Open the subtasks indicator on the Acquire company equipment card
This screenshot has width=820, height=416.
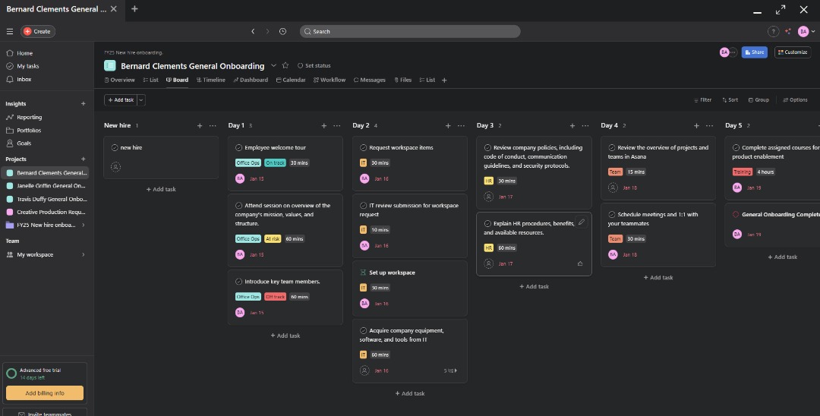[x=450, y=370]
